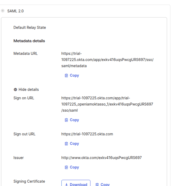Copy the Sign on URL via Copy link

(74, 120)
